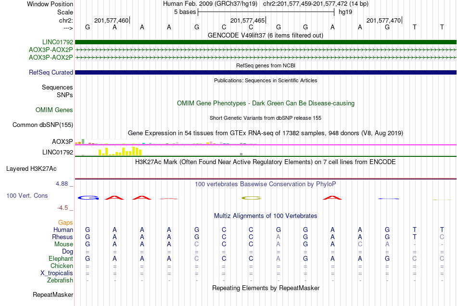457x306 pixels.
Task: Open GTEx Gene Expression in 54 tissues title
Action: click(x=266, y=133)
